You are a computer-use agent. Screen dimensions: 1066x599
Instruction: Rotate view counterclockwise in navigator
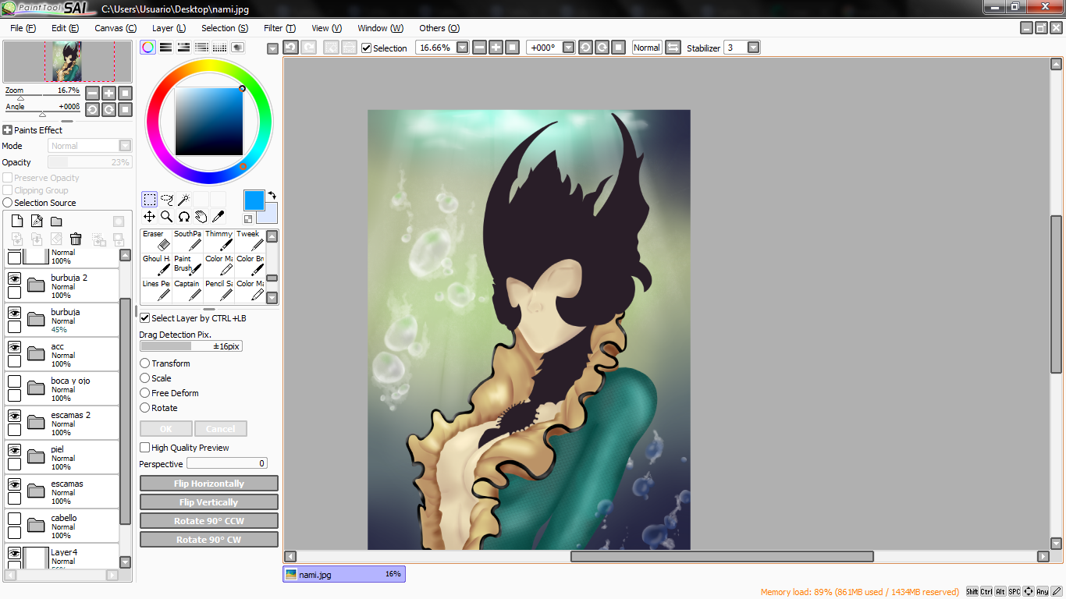(92, 109)
